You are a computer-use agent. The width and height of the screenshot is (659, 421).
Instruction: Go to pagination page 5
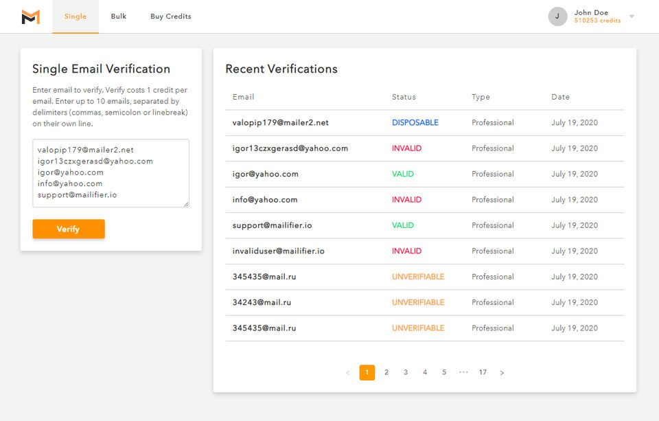pos(444,372)
